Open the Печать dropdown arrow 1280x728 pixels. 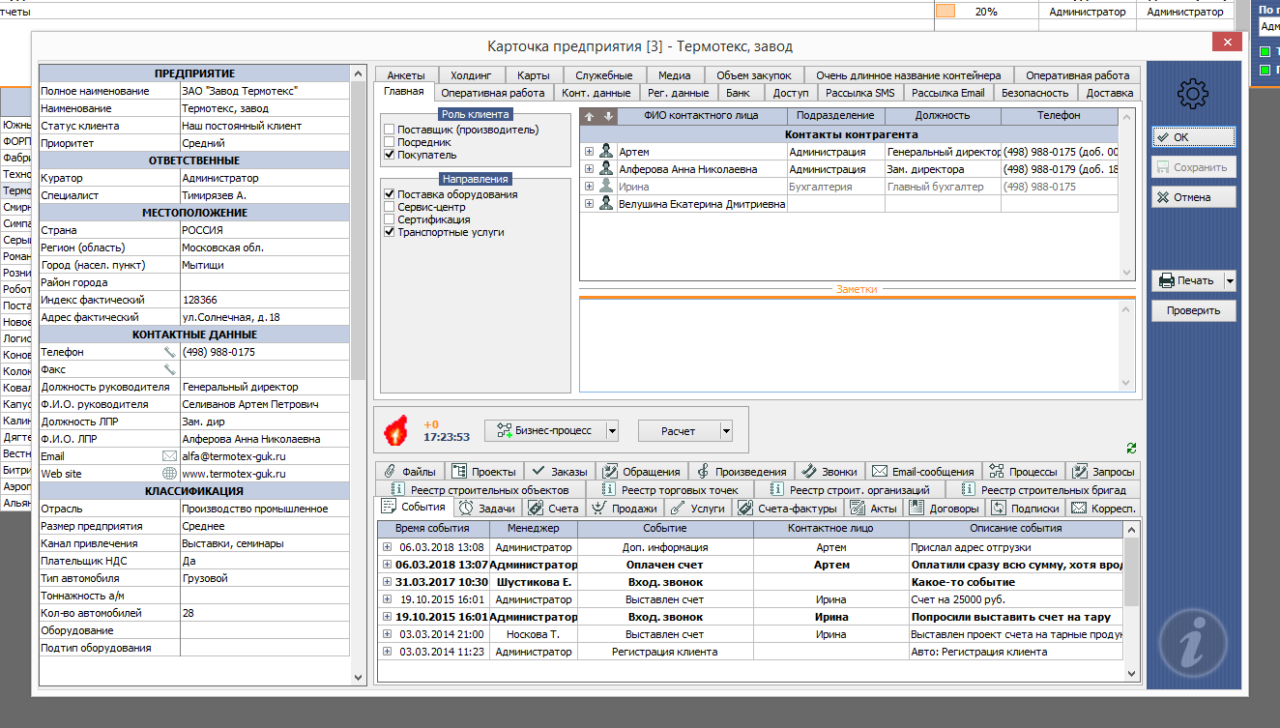1230,280
